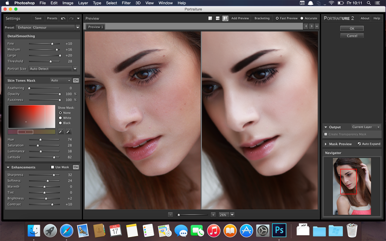Pick the first skin tone eyedropper
The height and width of the screenshot is (241, 386).
(x=61, y=132)
